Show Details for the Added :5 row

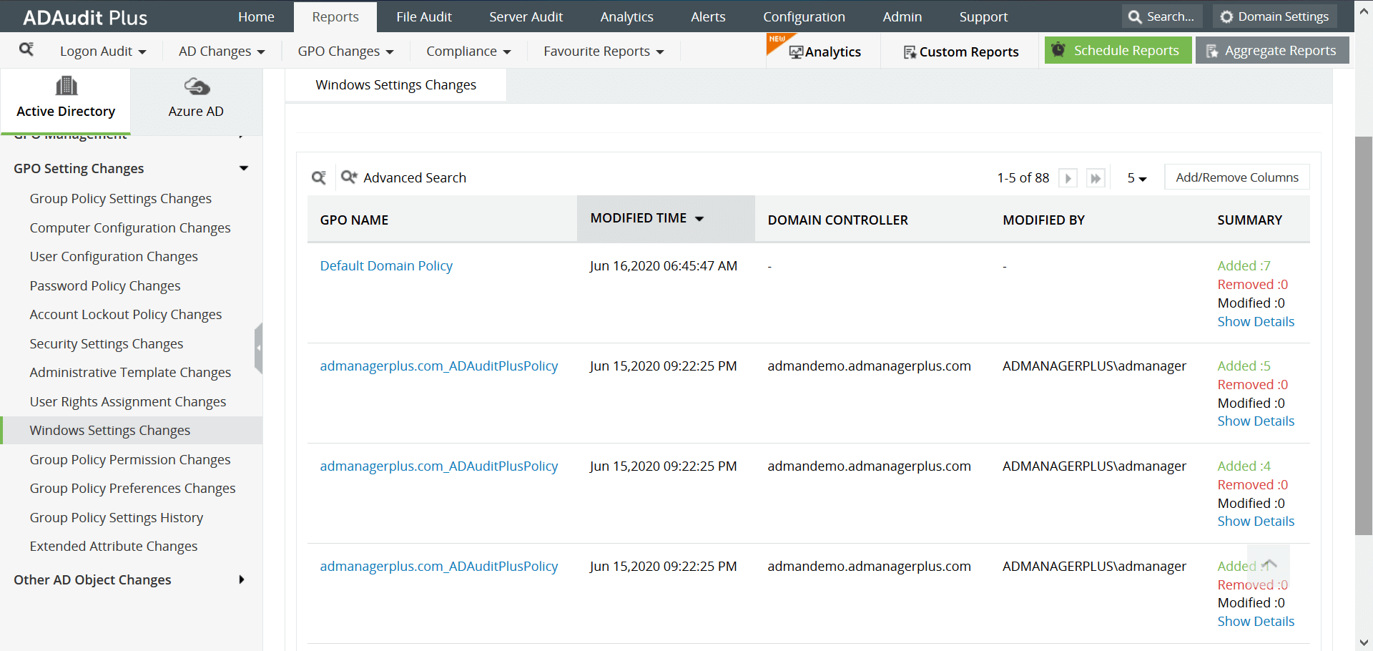click(x=1256, y=421)
